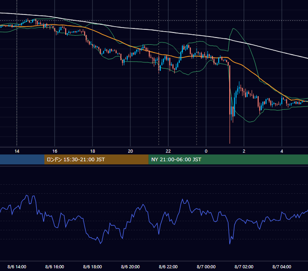Click the 8/7 02:00 label on oscillator axis
Screen dimensions: 308x271
pyautogui.click(x=244, y=266)
